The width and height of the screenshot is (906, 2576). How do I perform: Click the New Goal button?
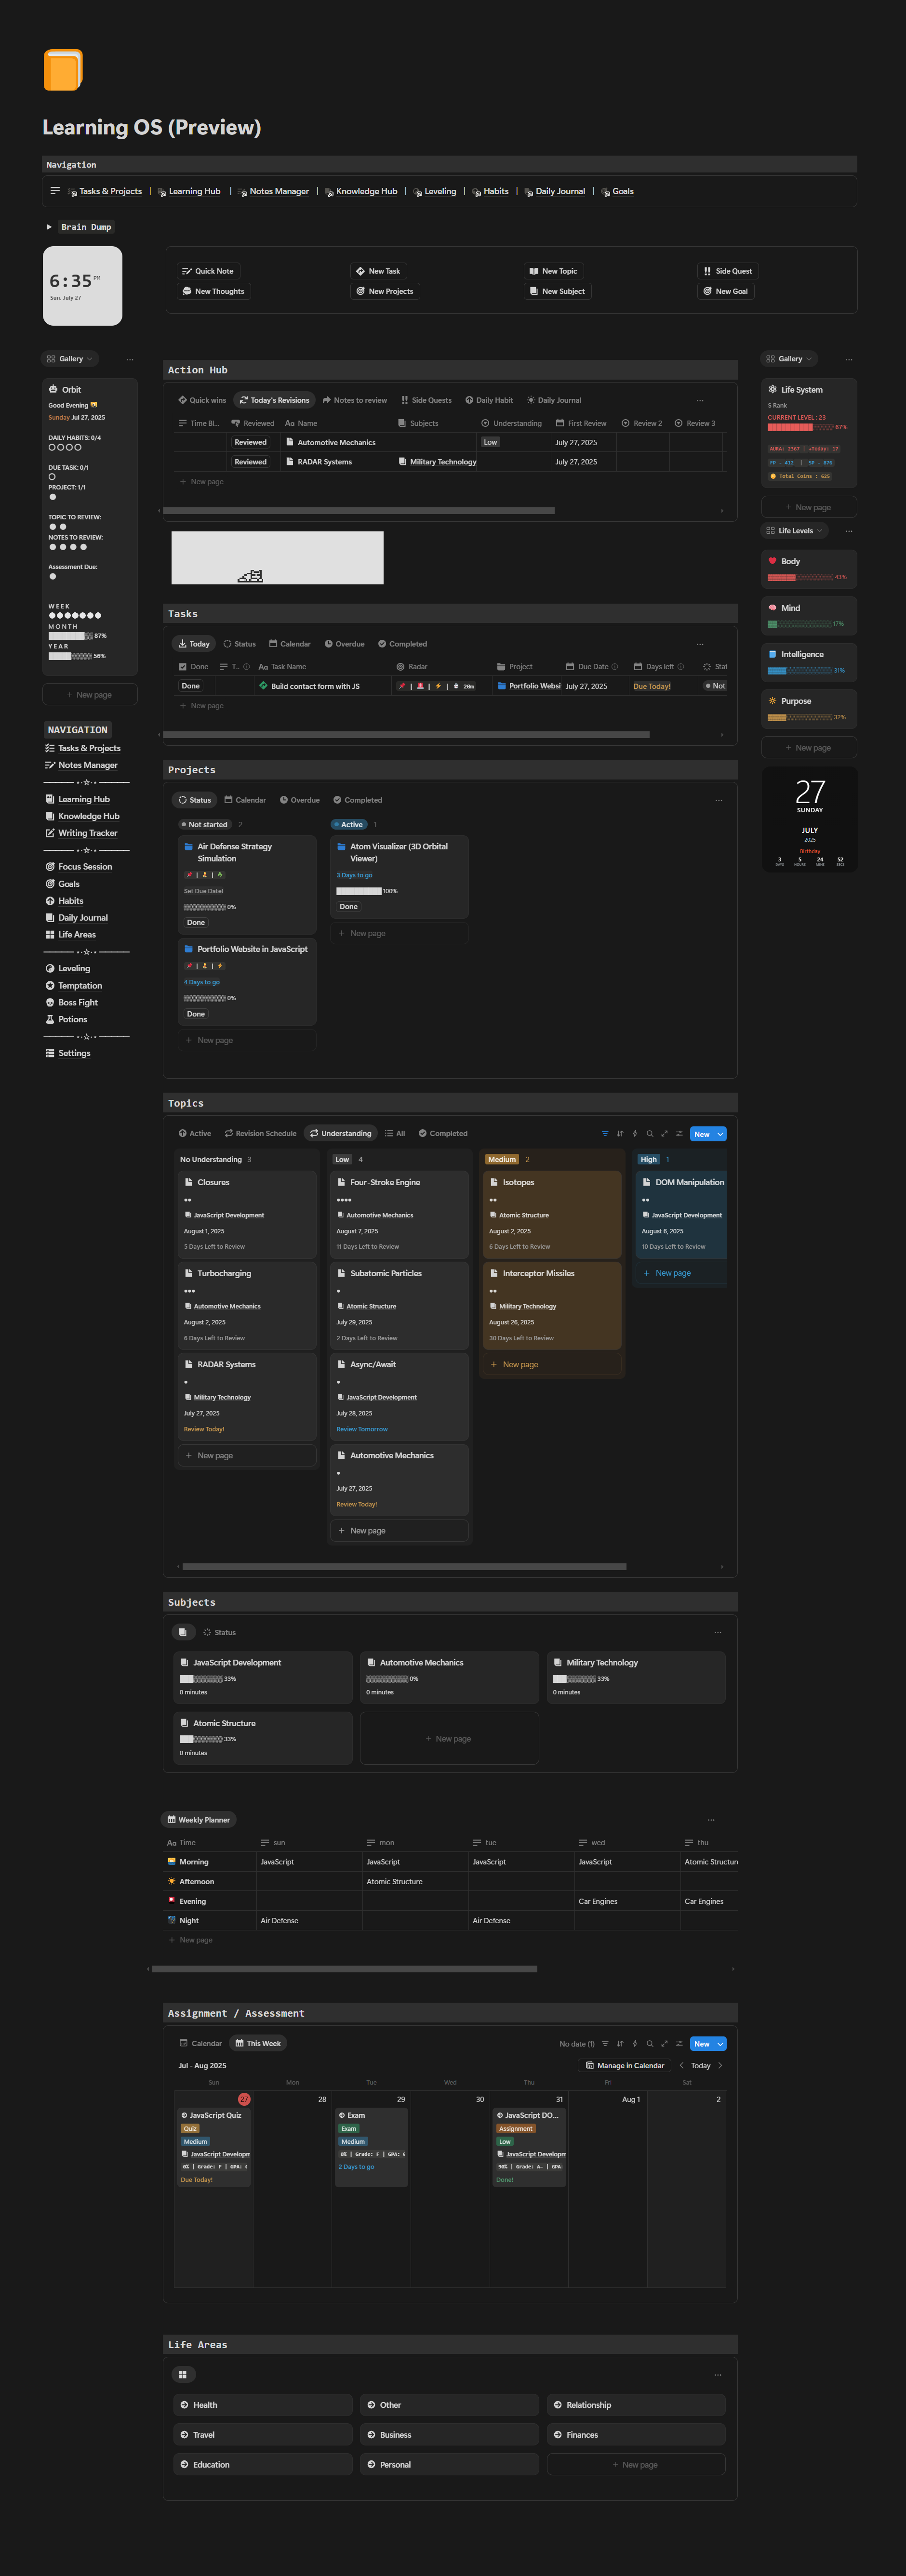pyautogui.click(x=726, y=291)
